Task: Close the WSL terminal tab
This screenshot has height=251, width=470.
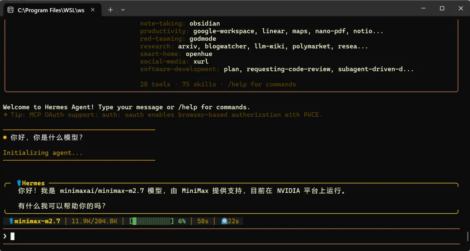Action: 93,10
